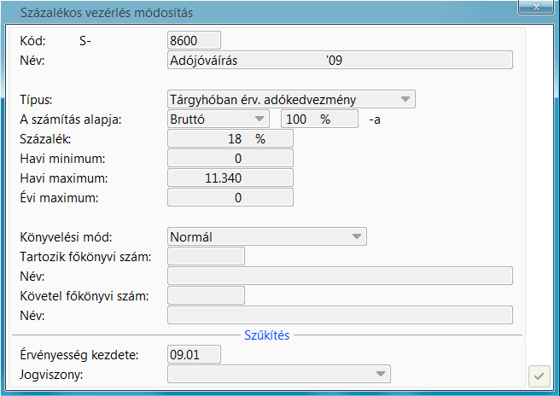Click the Név field showing Adójóváírás '09

(340, 60)
